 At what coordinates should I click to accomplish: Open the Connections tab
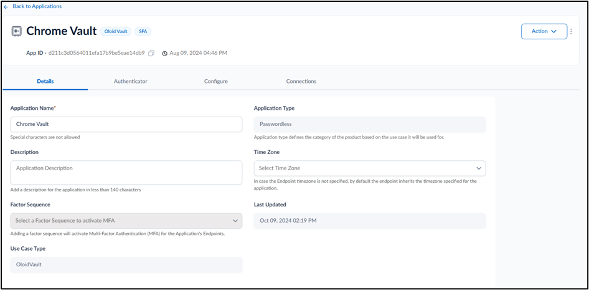coord(301,81)
